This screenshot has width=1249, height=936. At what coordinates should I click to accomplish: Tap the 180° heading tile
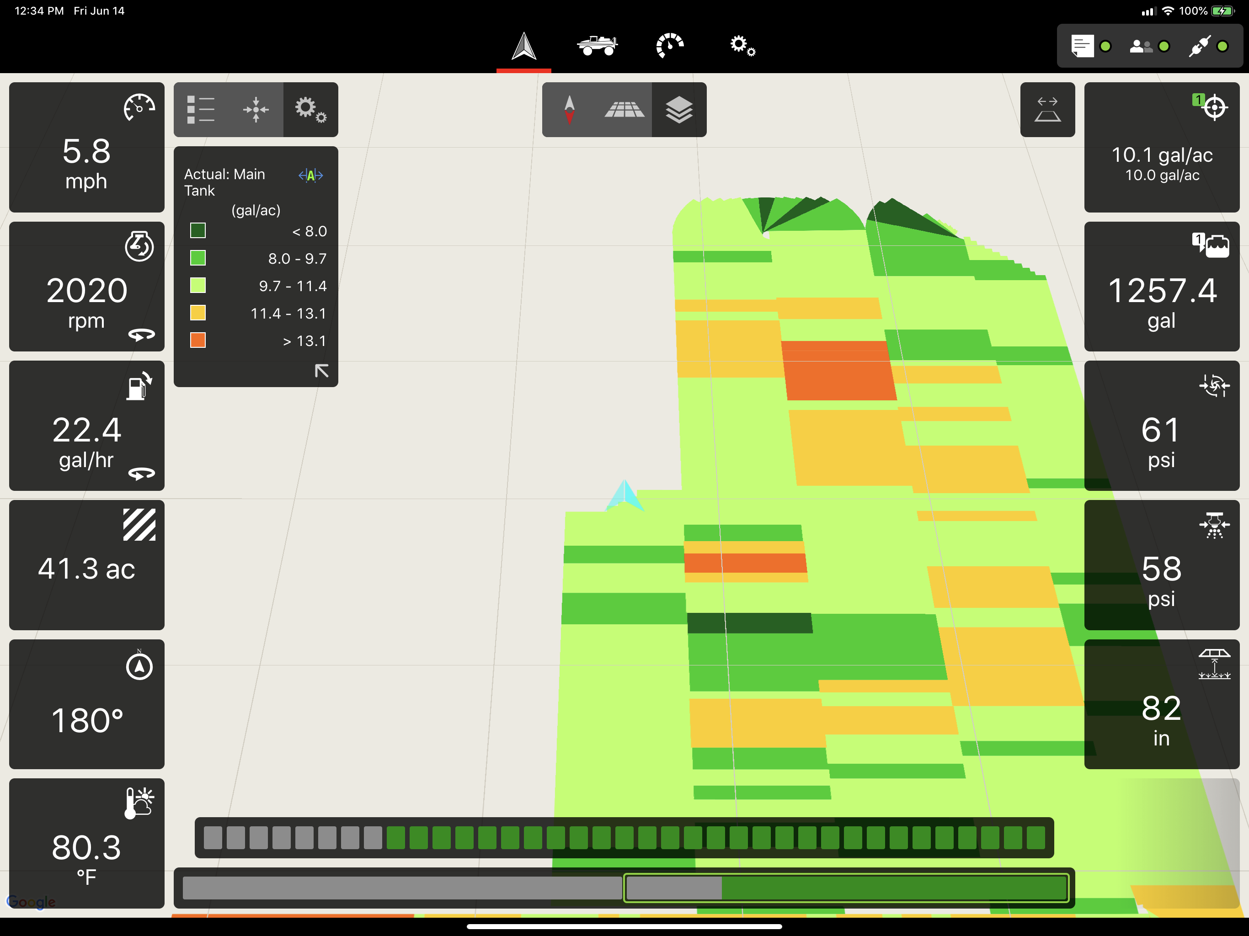pos(87,705)
